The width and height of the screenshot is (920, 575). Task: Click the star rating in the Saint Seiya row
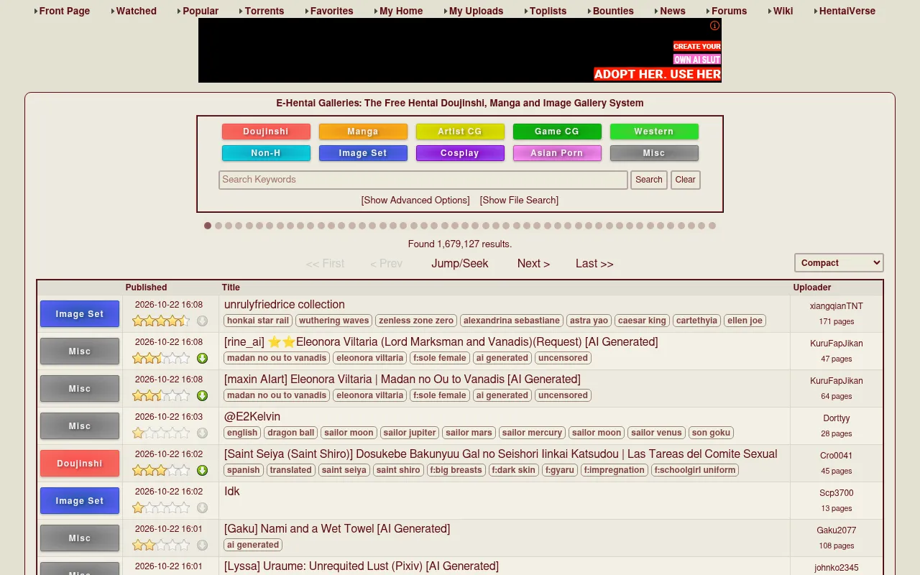point(161,470)
